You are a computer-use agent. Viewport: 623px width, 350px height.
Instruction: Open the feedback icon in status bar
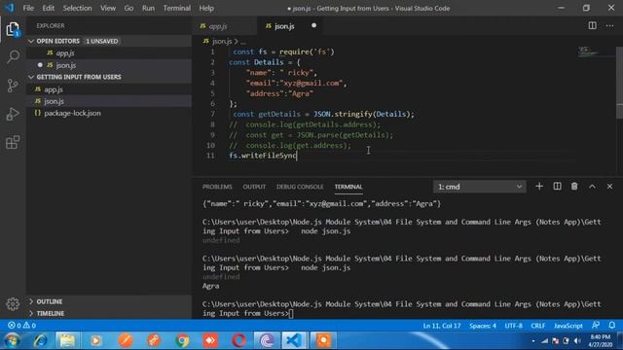pos(595,326)
